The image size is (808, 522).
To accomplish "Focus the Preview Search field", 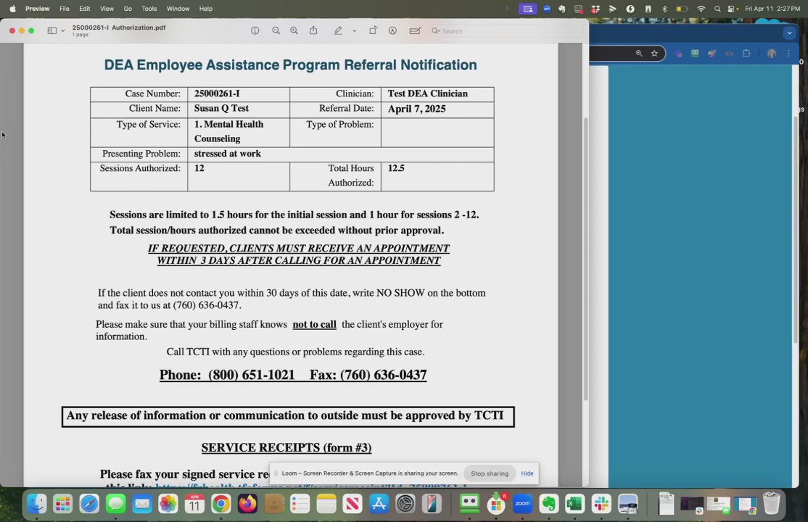I will (x=505, y=31).
